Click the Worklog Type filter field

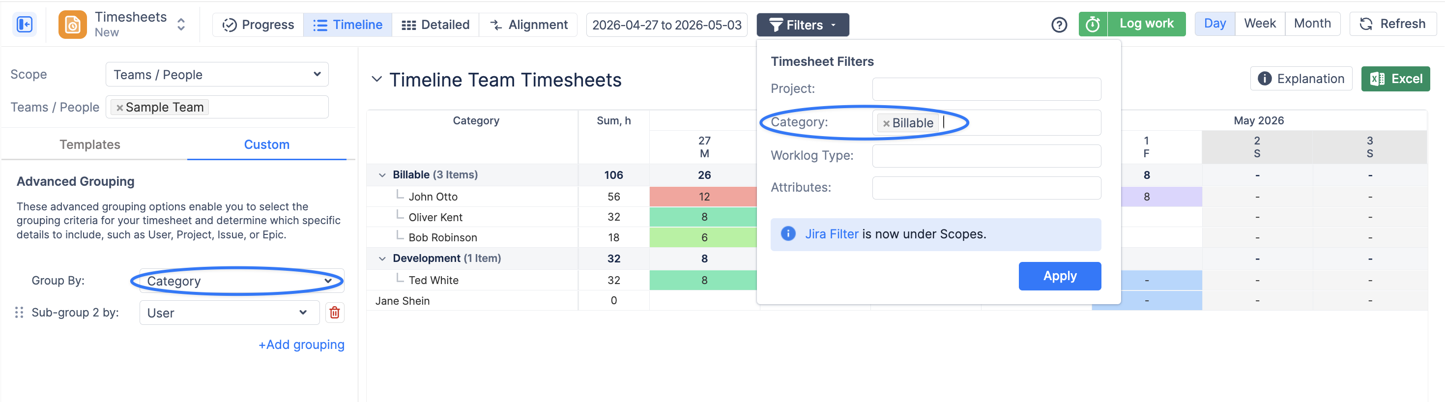coord(986,156)
